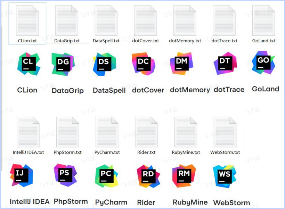This screenshot has width=285, height=209.
Task: Click the RubyMine RM logo
Action: click(x=184, y=176)
